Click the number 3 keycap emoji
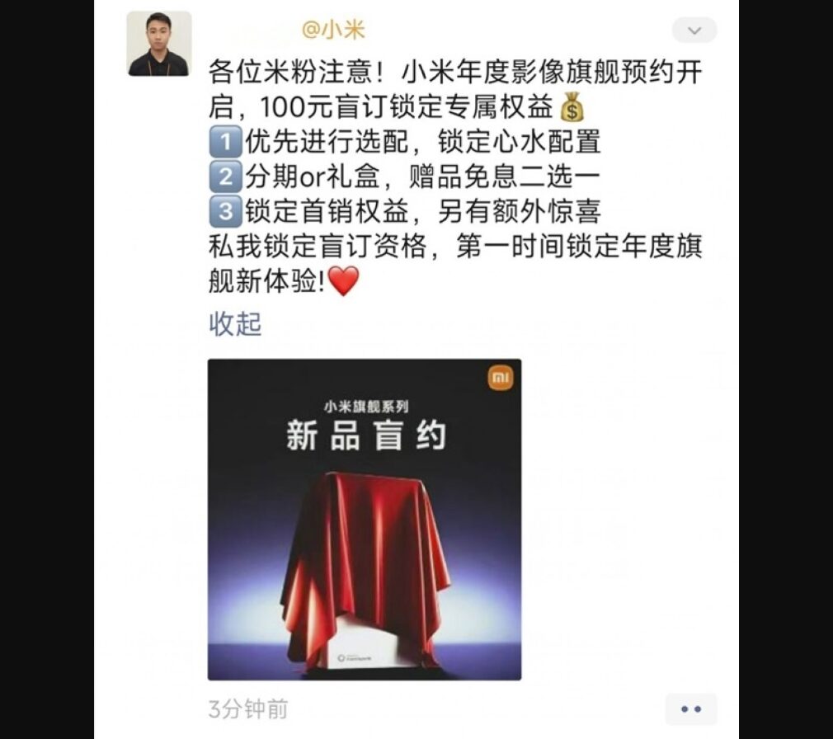 tap(225, 211)
